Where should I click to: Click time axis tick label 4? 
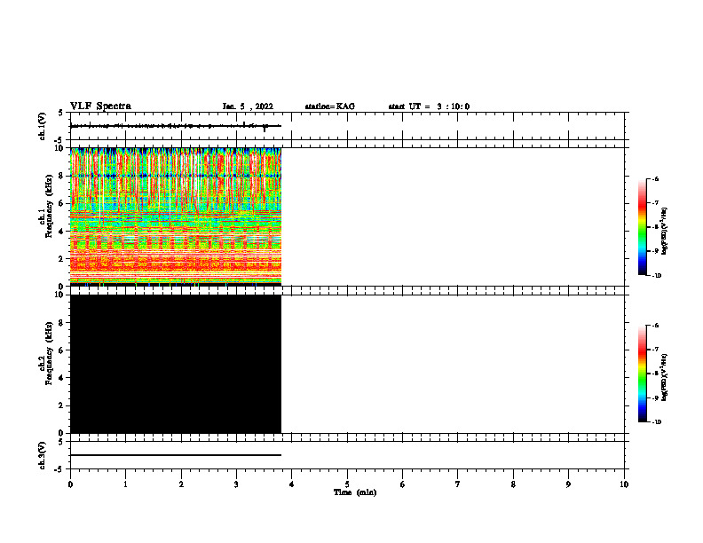(x=292, y=484)
